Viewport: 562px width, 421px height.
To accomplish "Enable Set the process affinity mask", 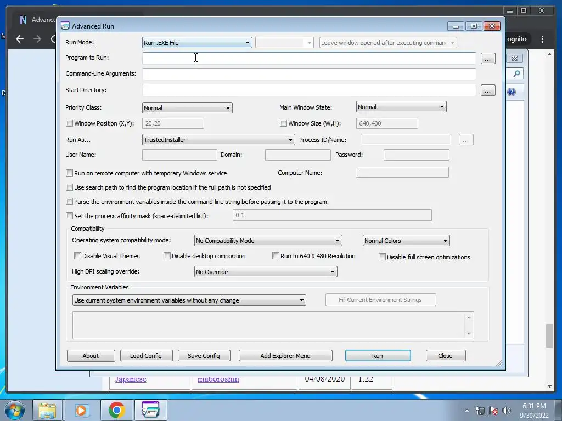I will tap(70, 216).
